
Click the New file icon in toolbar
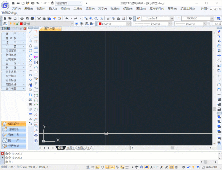5,18
